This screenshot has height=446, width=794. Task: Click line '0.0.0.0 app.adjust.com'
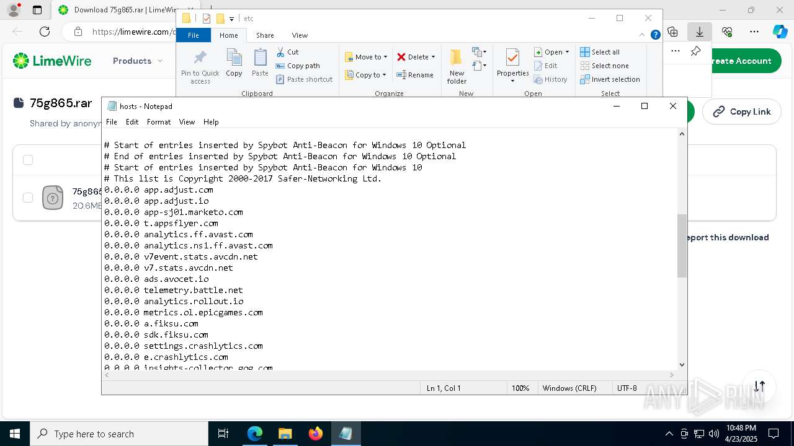tap(159, 190)
